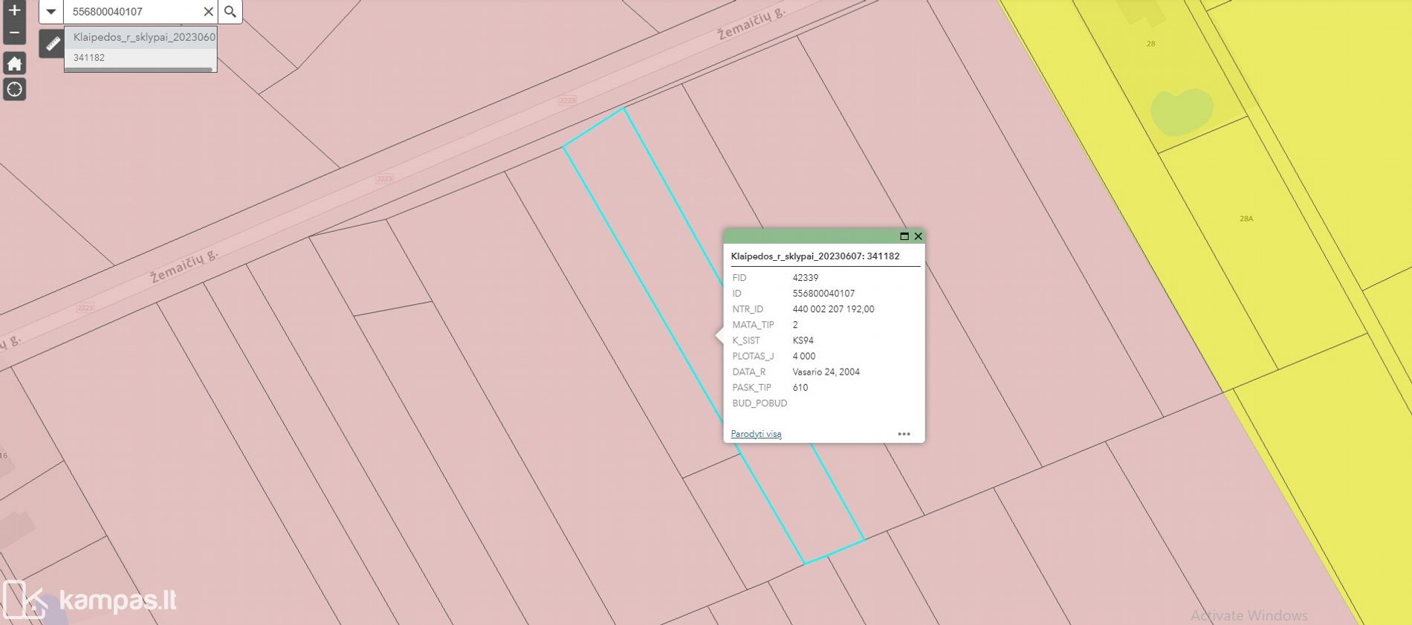Close the parcel info popup
The image size is (1412, 625).
[919, 236]
